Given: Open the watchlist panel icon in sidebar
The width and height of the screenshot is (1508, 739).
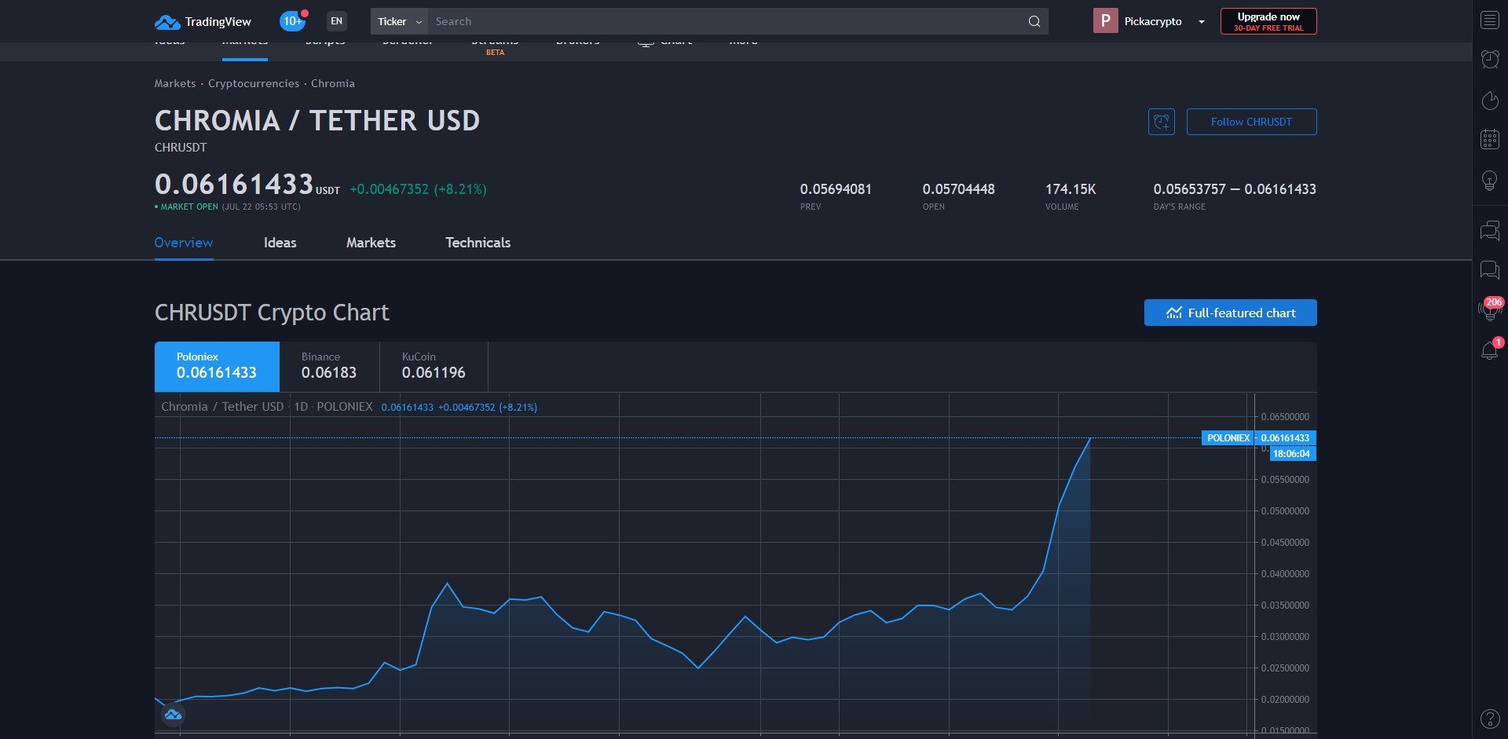Looking at the screenshot, I should pyautogui.click(x=1489, y=20).
